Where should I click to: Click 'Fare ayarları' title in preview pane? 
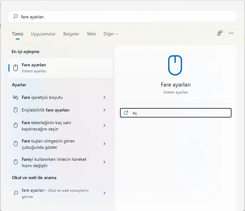click(176, 85)
